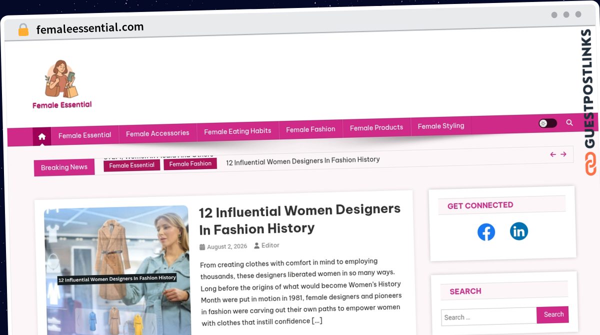Open the Female Essential menu item
This screenshot has width=600, height=335.
[84, 135]
